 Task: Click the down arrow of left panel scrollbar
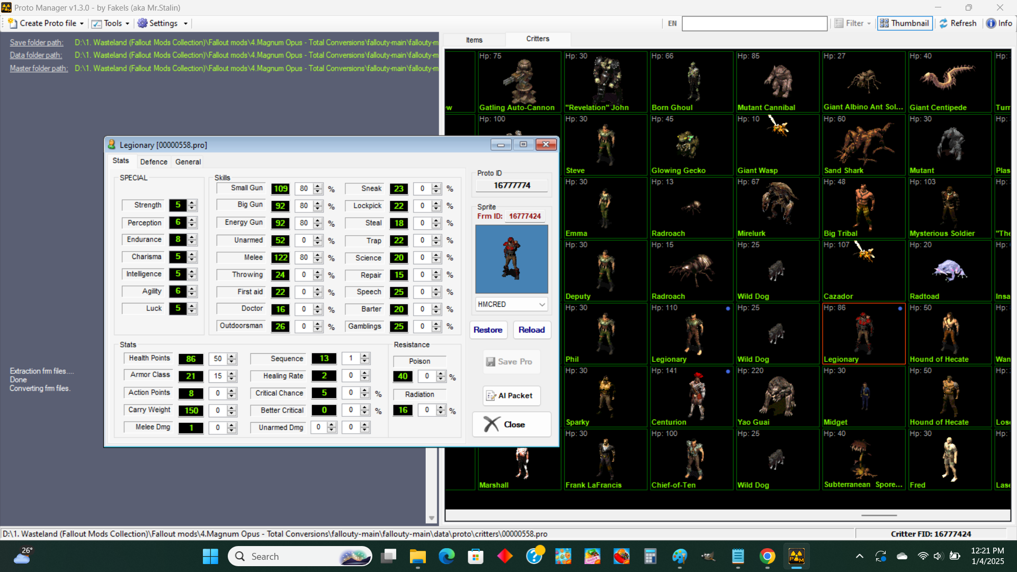pos(432,519)
